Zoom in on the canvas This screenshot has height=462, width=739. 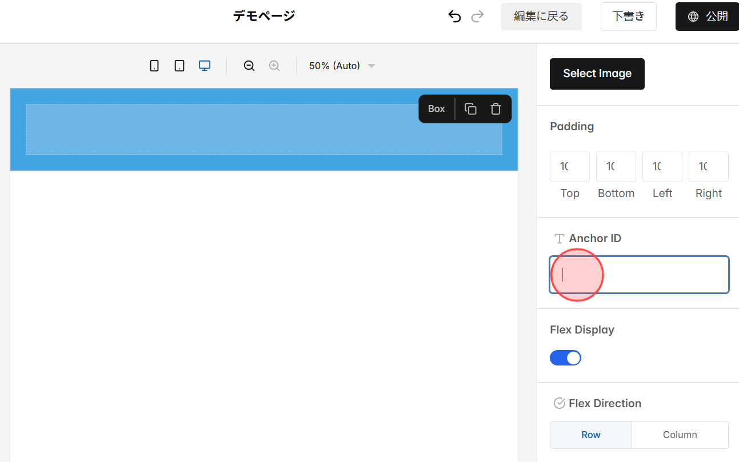[274, 65]
